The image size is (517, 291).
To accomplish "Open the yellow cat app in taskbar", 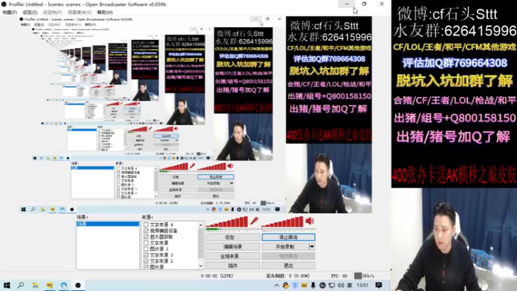I will pos(50,285).
